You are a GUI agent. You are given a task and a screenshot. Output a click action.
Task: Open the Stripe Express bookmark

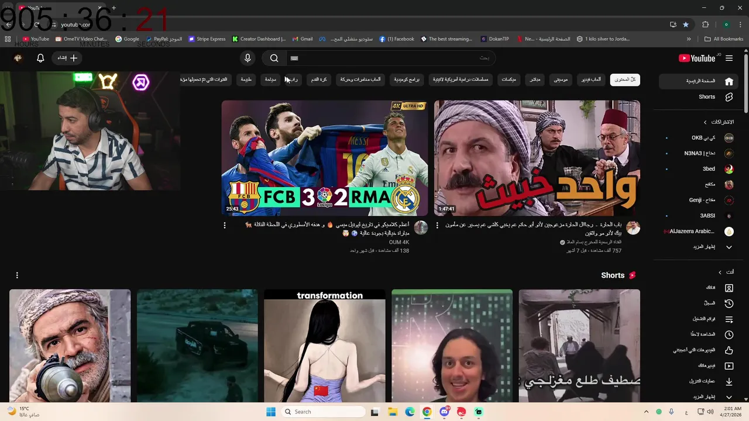click(206, 39)
